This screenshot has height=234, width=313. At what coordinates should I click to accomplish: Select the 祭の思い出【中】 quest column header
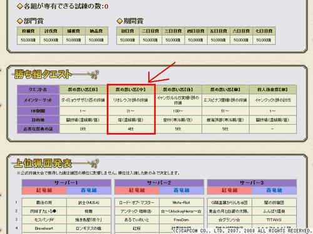click(x=131, y=90)
